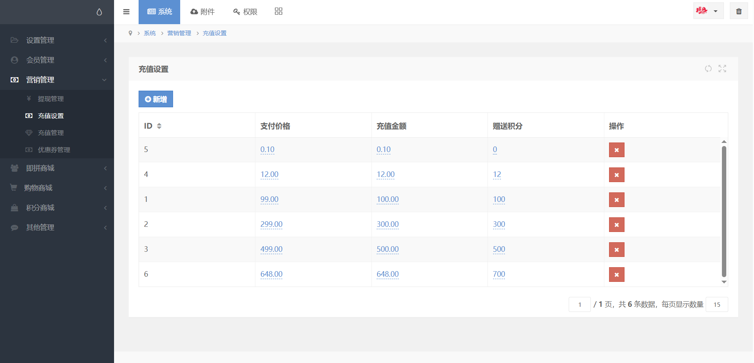
Task: Click the 新增 button
Action: pyautogui.click(x=156, y=99)
